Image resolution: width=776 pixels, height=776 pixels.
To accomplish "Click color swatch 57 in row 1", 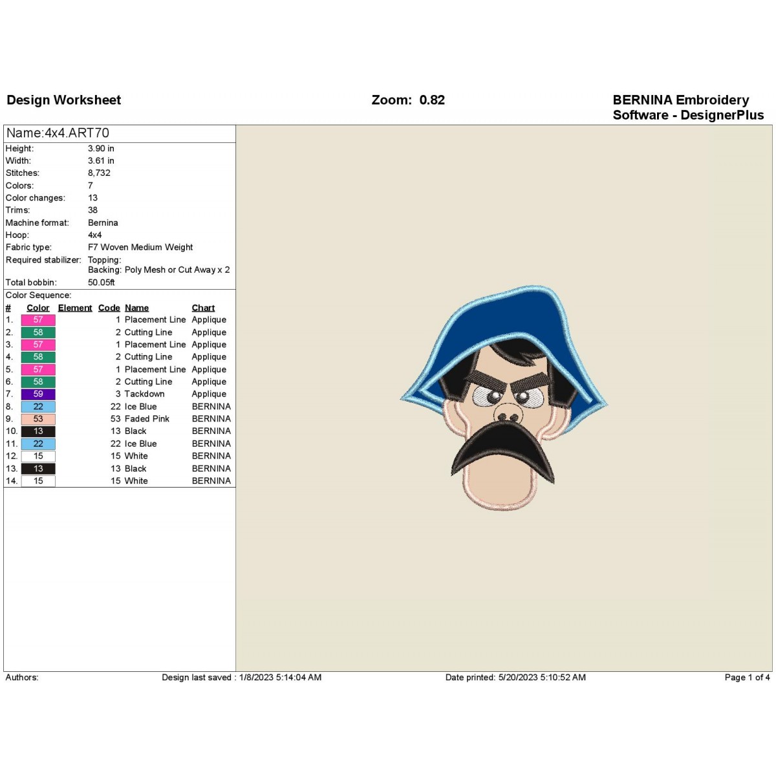I will (38, 319).
